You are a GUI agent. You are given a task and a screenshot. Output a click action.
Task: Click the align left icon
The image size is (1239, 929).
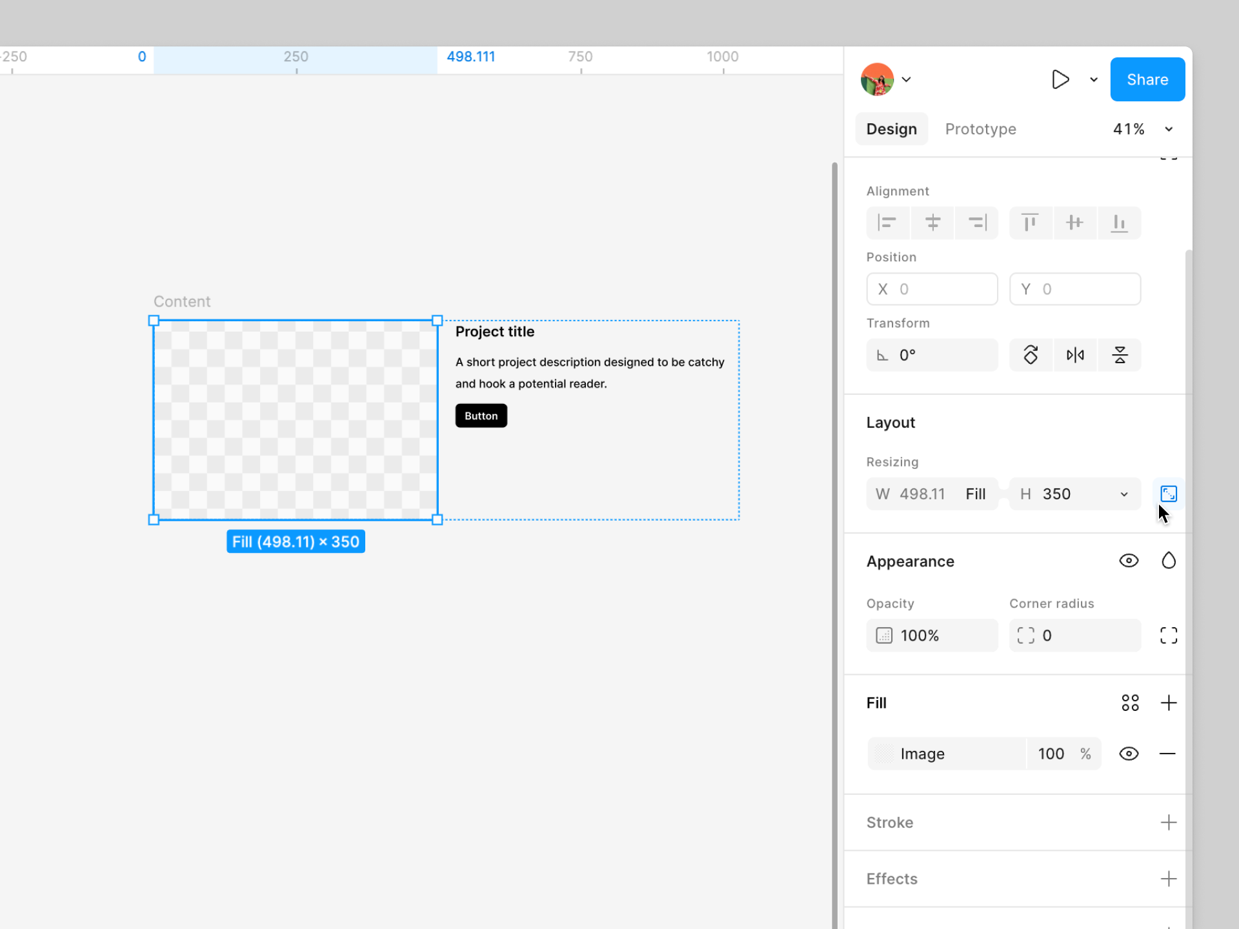887,223
